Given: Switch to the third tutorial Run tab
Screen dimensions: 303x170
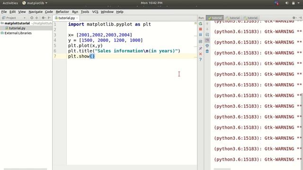Looking at the screenshot, I should 250,18.
